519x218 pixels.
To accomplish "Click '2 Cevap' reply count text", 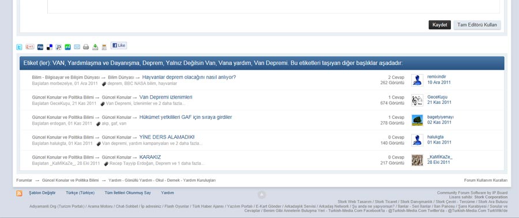I will 396,77.
